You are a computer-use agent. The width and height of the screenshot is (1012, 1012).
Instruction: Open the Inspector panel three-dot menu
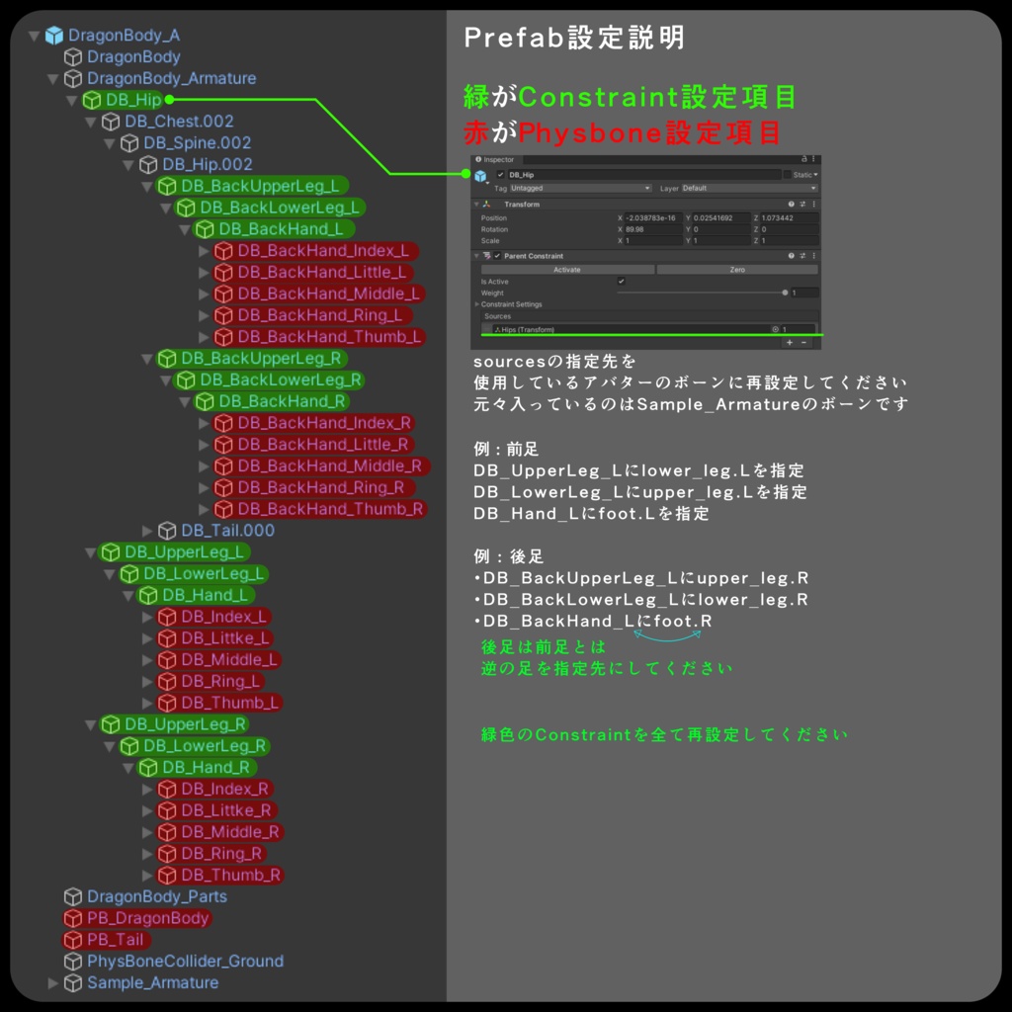coord(813,159)
